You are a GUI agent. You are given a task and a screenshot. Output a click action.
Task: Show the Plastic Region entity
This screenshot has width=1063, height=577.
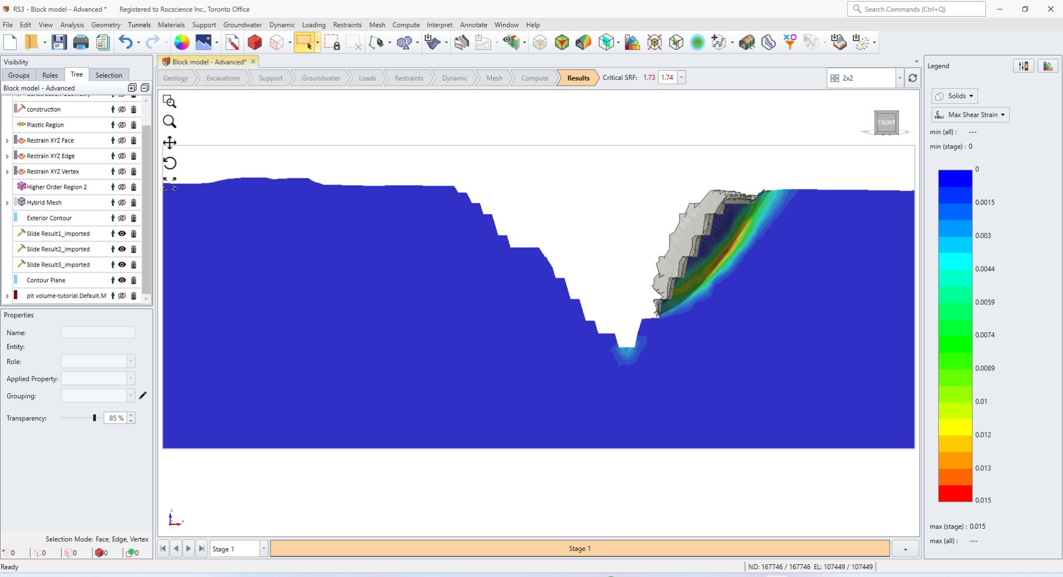(x=122, y=125)
